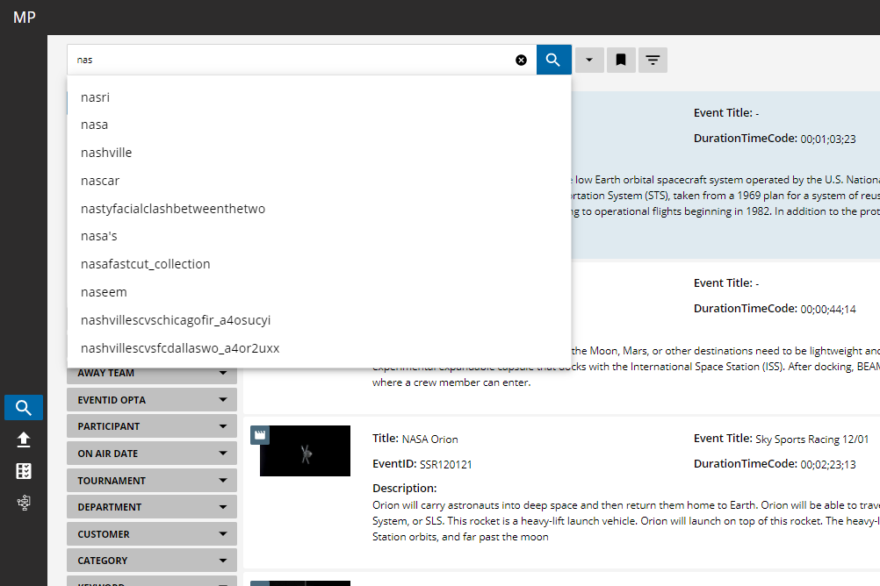The image size is (880, 586).
Task: Expand the PARTICIPANT filter
Action: point(151,426)
